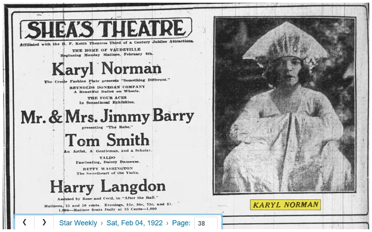This screenshot has height=232, width=372.
Task: Click the Tom Smith headline
Action: point(107,140)
